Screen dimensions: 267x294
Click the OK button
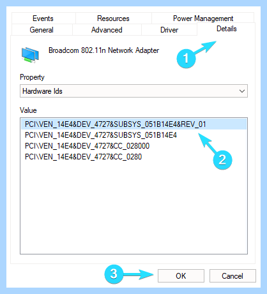tap(181, 276)
